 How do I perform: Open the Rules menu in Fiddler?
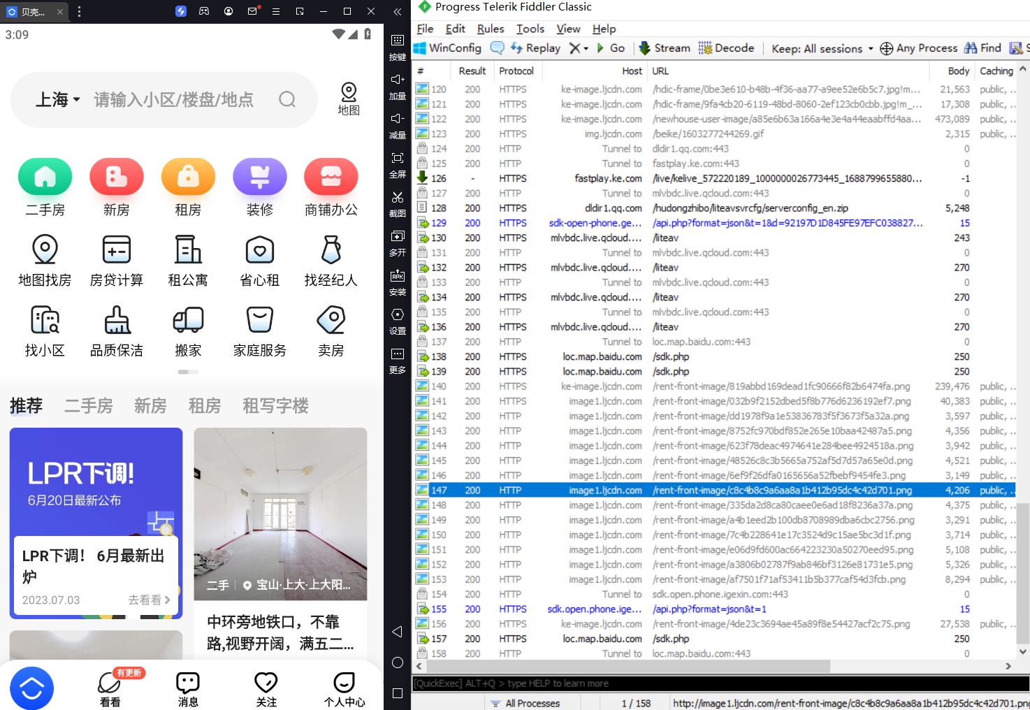[491, 29]
